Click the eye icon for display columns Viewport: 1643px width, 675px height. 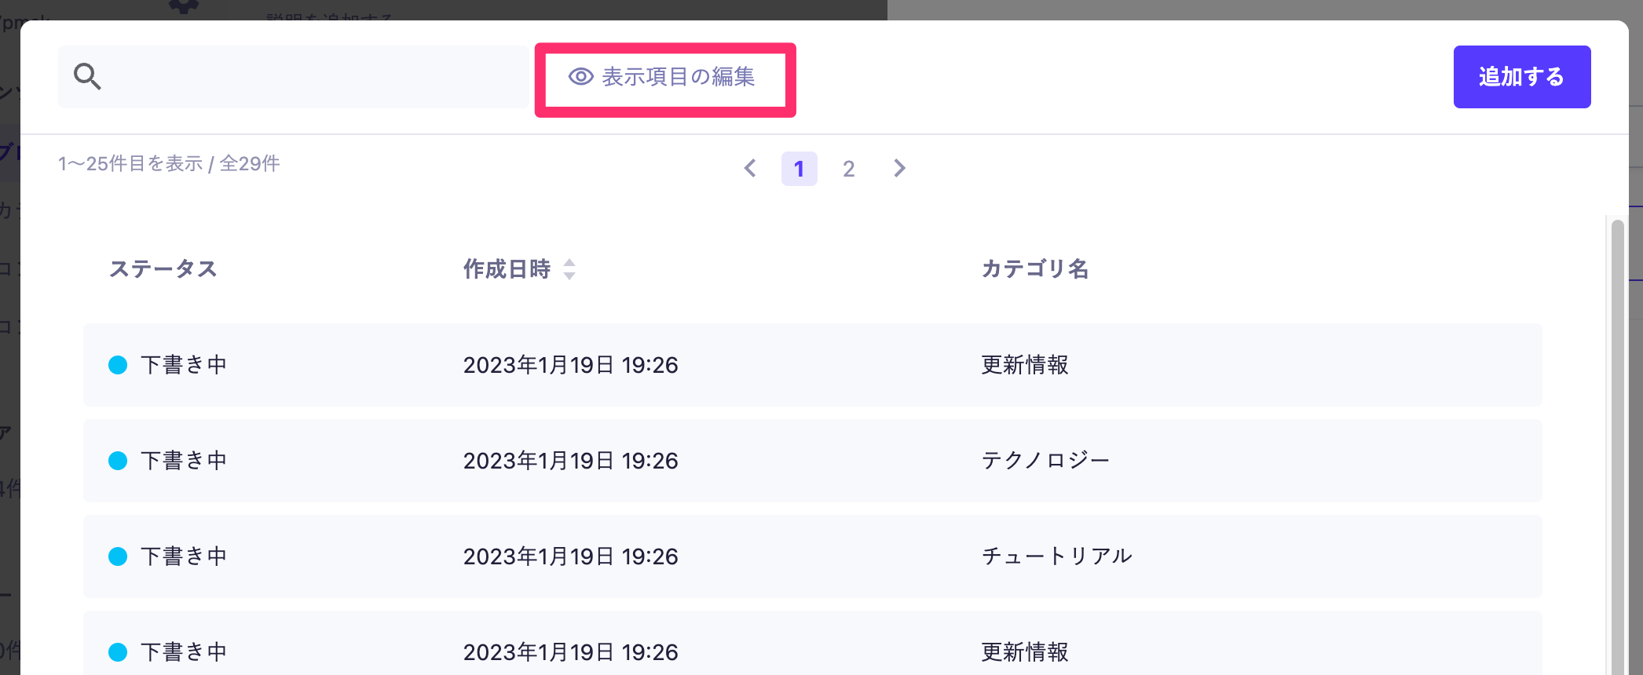click(580, 77)
